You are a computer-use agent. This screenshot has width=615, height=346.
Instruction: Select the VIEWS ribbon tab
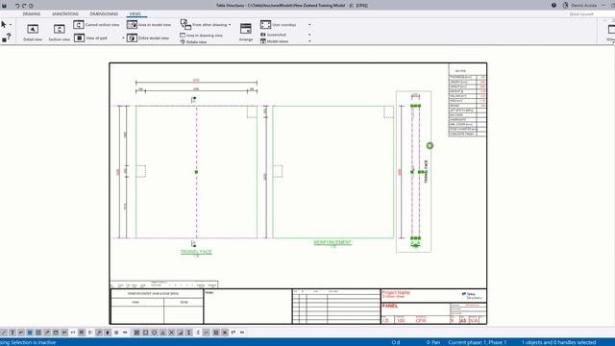(x=135, y=14)
